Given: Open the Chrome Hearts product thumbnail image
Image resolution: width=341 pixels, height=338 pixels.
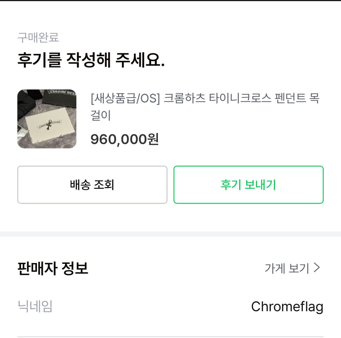Looking at the screenshot, I should coord(47,119).
